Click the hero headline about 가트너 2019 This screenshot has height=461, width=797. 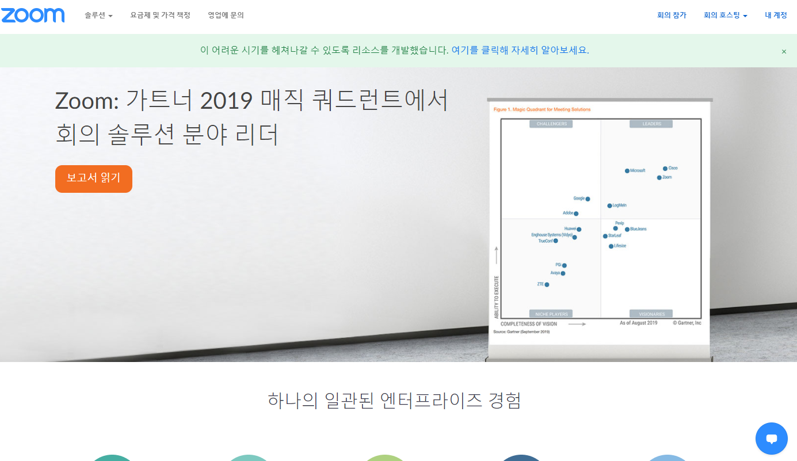[x=251, y=117]
